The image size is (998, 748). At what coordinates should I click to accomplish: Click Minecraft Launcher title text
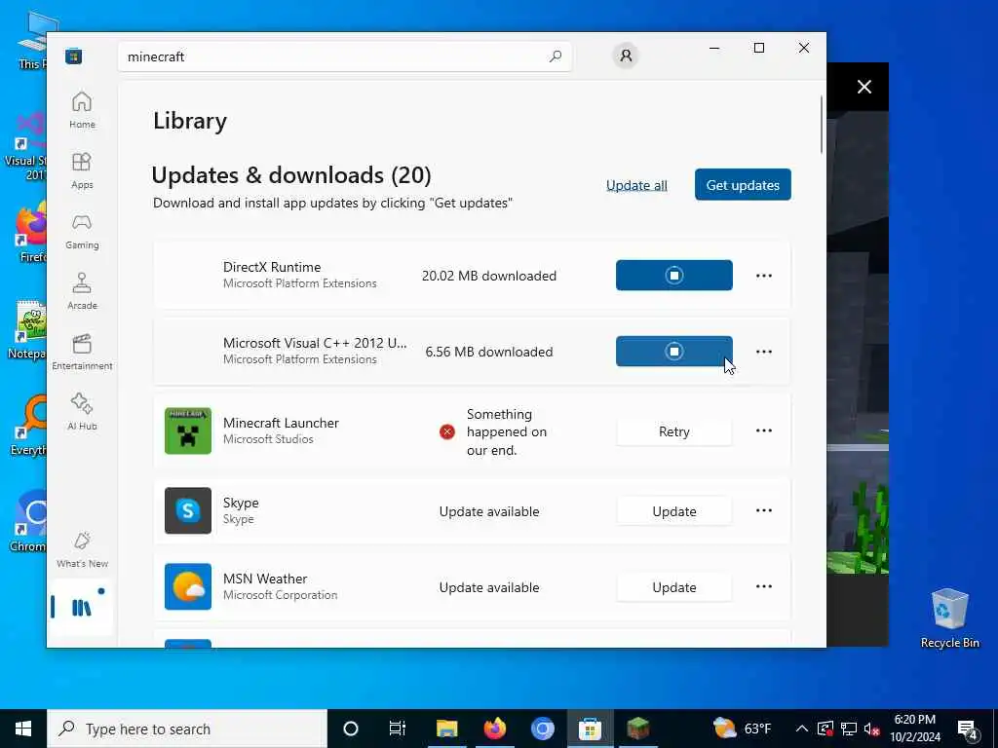pyautogui.click(x=281, y=423)
